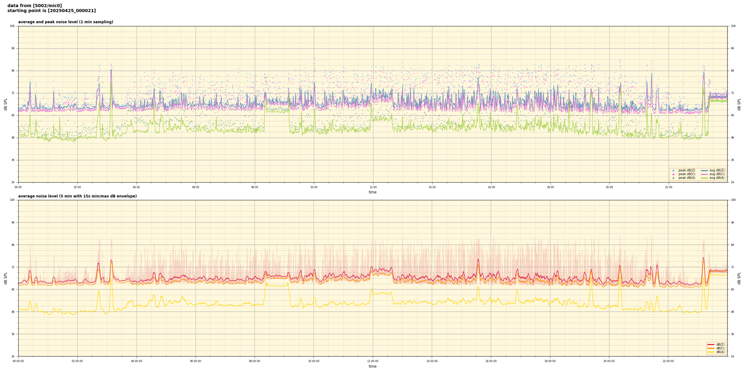Screen dimensions: 745x372
Task: Click the 'average and peak noise level' chart title
Action: pos(65,22)
